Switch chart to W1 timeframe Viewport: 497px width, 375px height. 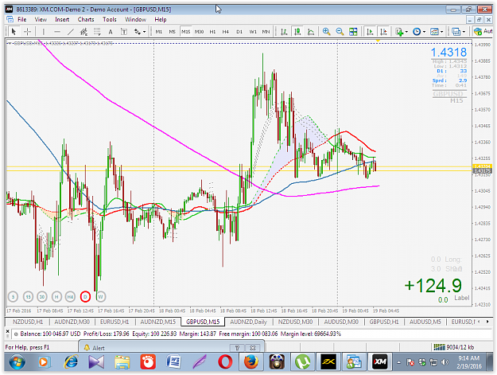253,32
